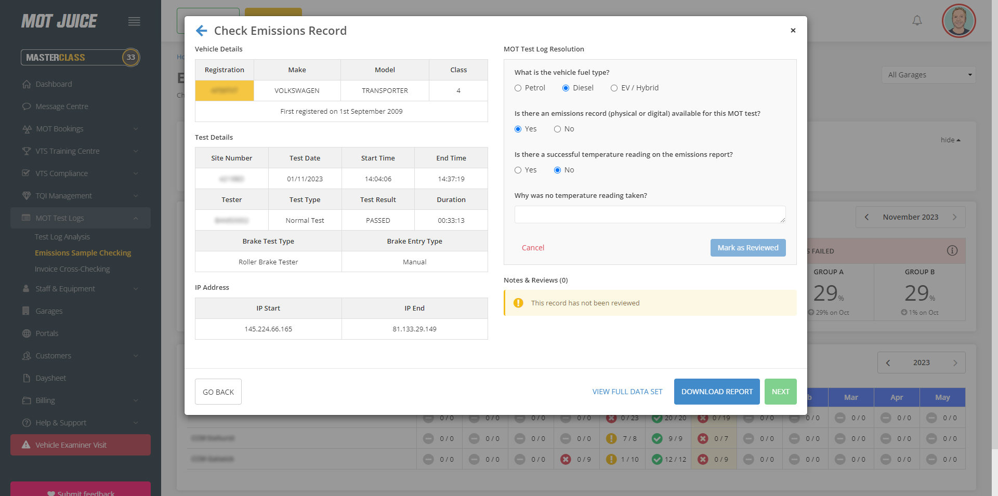Click VIEW FULL DATA SET link
The width and height of the screenshot is (998, 496).
coord(627,392)
